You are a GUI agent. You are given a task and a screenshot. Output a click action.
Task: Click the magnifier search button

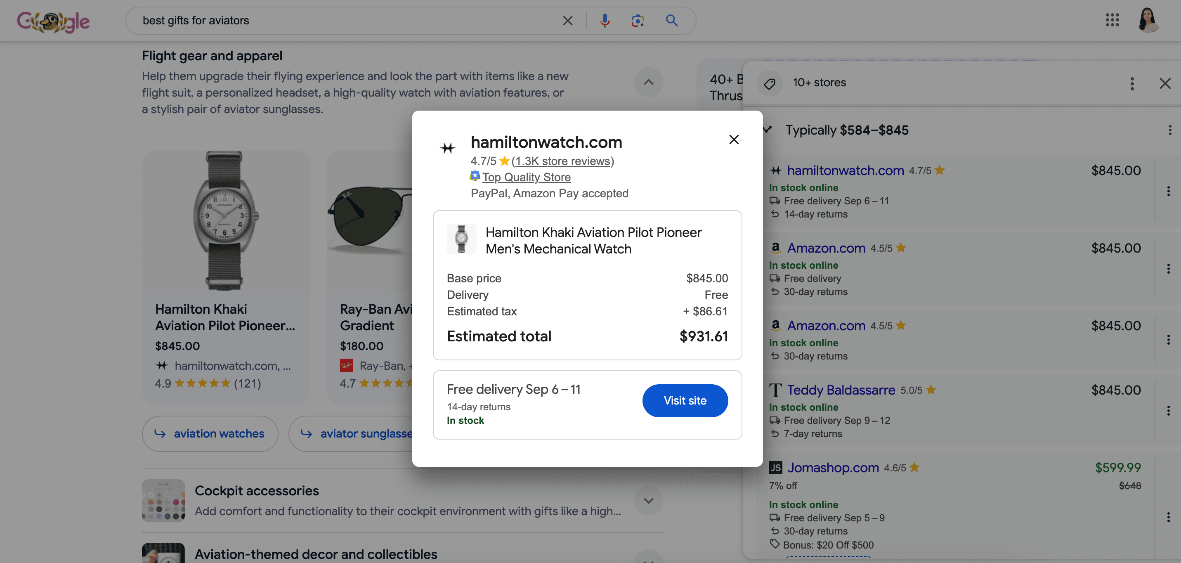(x=672, y=21)
